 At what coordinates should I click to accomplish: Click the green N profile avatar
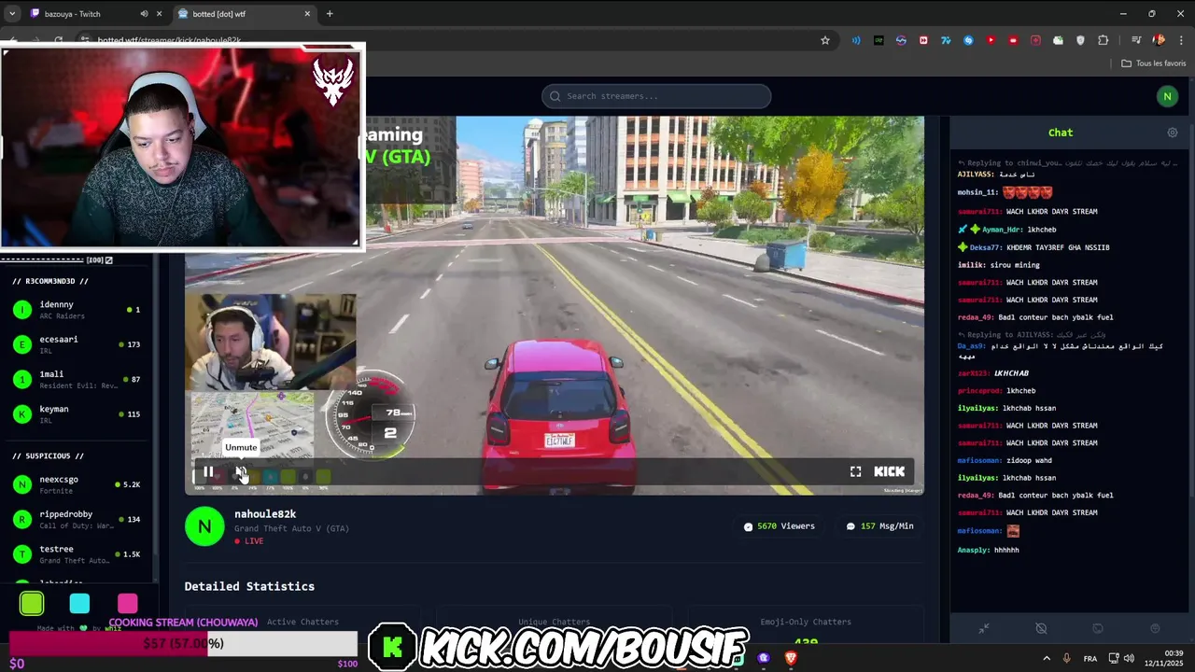[x=1166, y=96]
